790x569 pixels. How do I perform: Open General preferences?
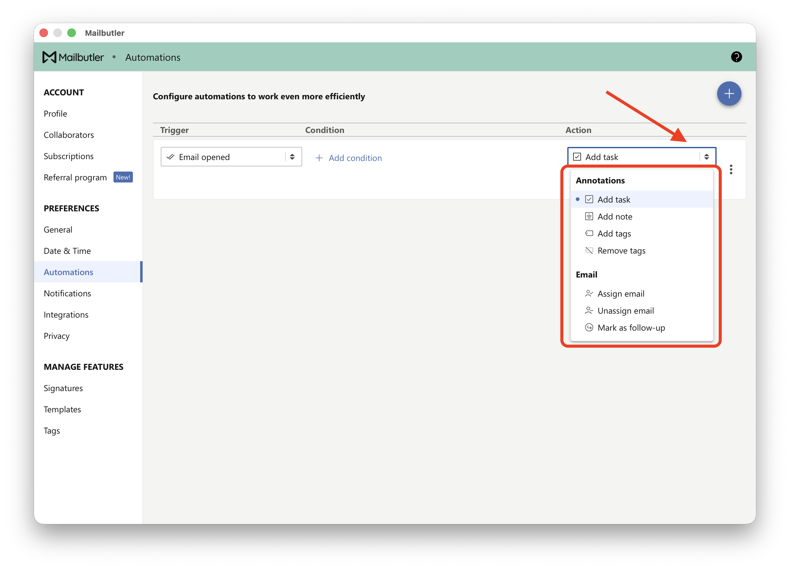(x=58, y=230)
